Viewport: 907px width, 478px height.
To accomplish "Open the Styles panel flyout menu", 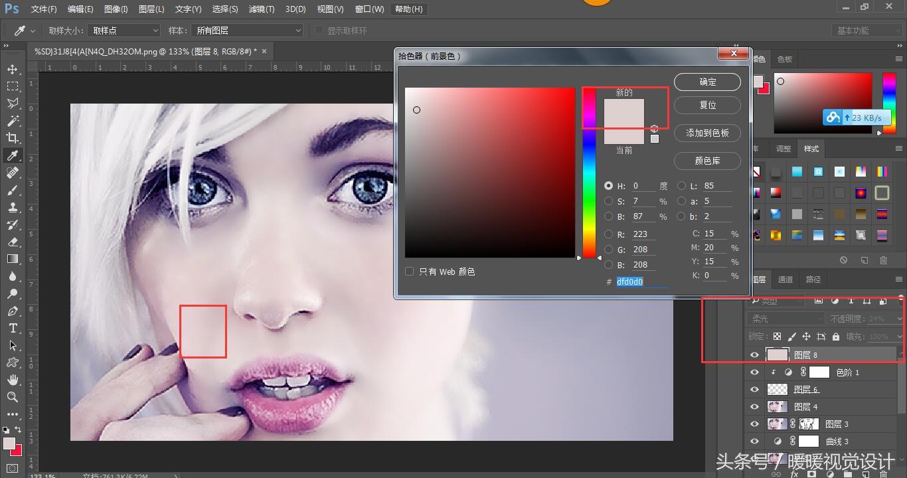I will [x=899, y=149].
